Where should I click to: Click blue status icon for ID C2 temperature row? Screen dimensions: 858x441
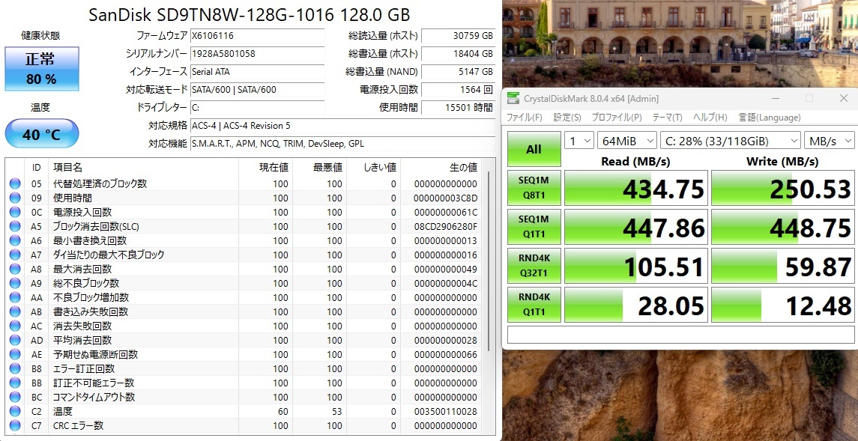click(15, 411)
